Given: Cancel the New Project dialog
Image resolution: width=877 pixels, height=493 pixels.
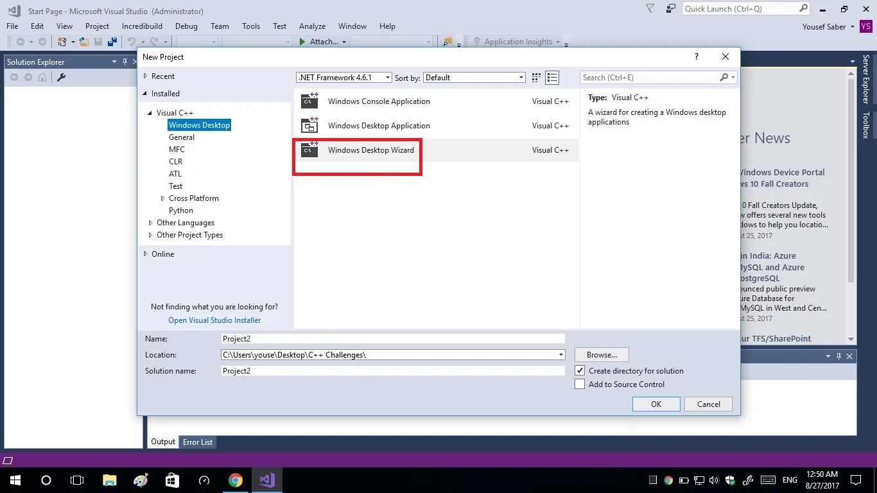Looking at the screenshot, I should click(709, 404).
